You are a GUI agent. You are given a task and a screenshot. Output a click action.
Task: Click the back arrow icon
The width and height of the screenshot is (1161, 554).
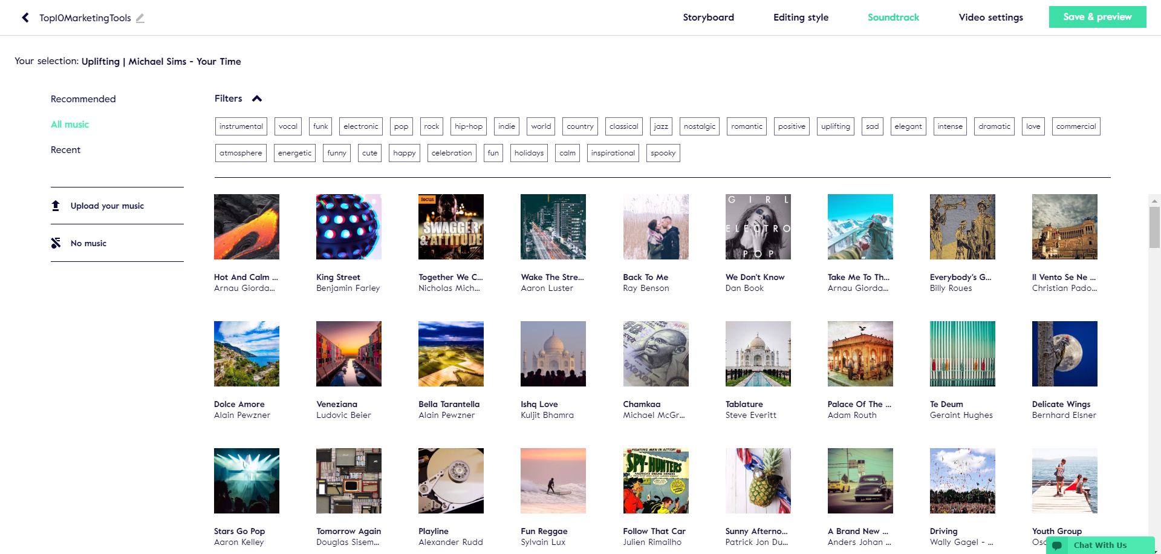coord(25,18)
